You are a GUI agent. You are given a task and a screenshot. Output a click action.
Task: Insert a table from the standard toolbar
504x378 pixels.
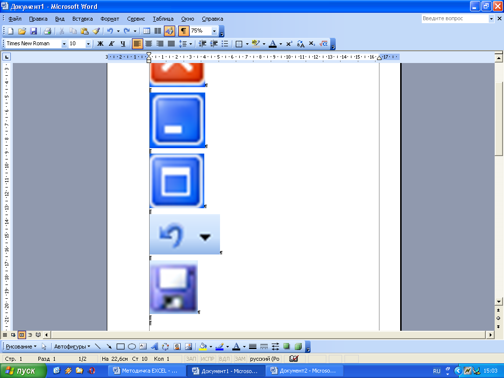pyautogui.click(x=147, y=31)
